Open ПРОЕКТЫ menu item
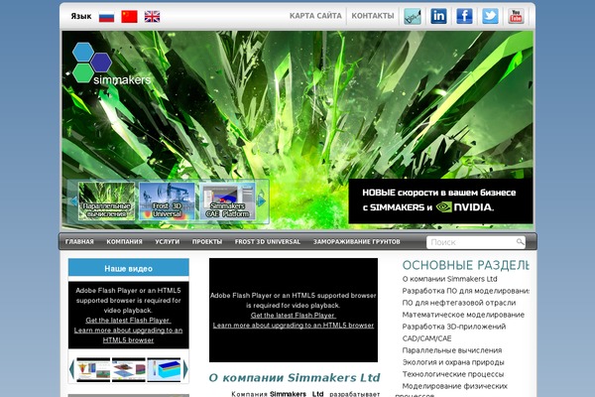595x397 pixels. [207, 241]
